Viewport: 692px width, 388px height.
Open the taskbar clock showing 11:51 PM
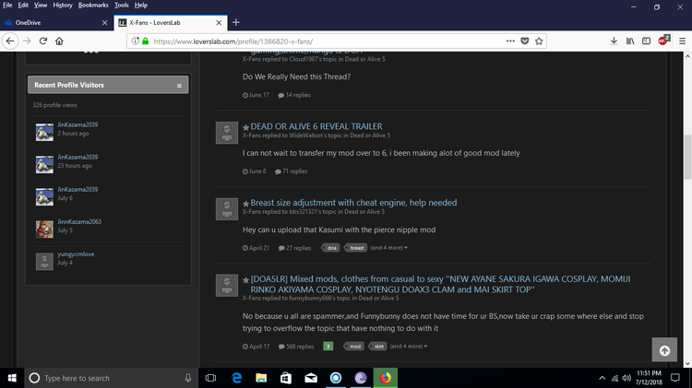(x=649, y=378)
